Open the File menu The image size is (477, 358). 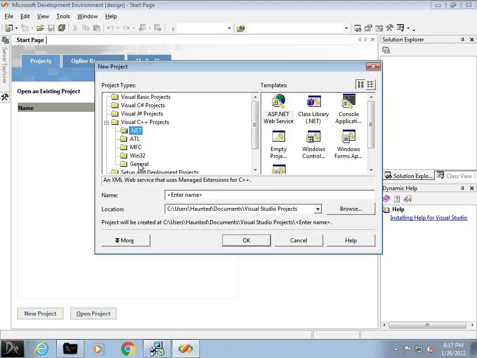pyautogui.click(x=9, y=16)
